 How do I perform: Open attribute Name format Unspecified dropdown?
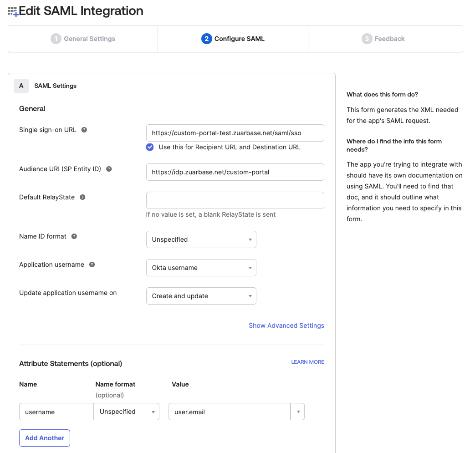127,412
